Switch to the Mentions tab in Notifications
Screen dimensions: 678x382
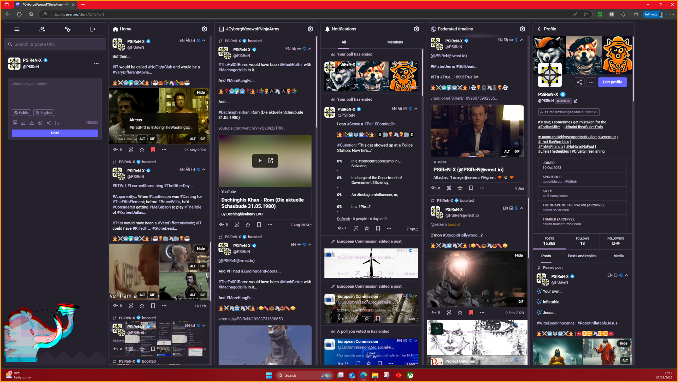395,42
